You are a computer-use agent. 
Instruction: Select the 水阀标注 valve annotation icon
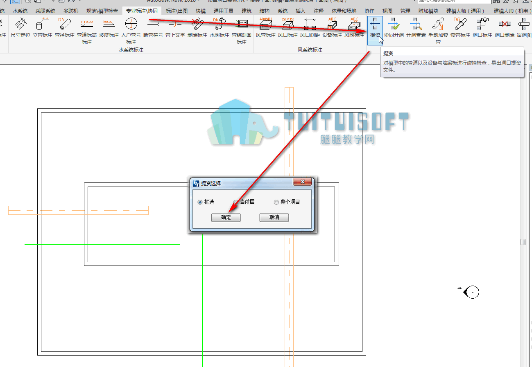pyautogui.click(x=220, y=28)
